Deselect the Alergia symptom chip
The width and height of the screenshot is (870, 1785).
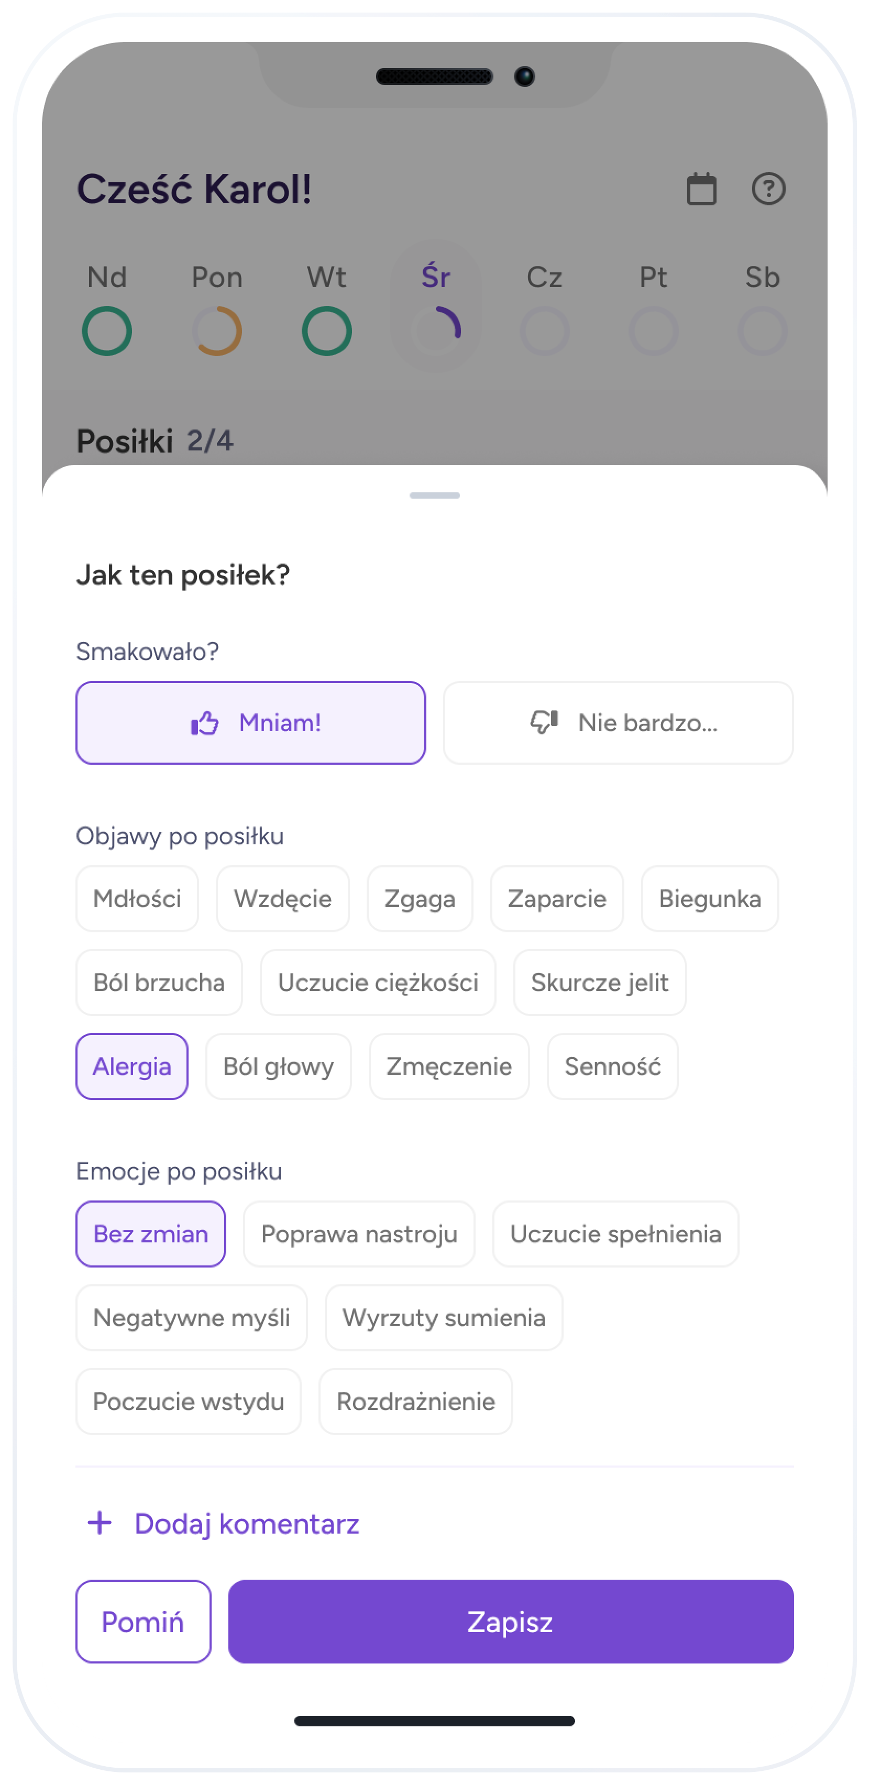tap(131, 1066)
